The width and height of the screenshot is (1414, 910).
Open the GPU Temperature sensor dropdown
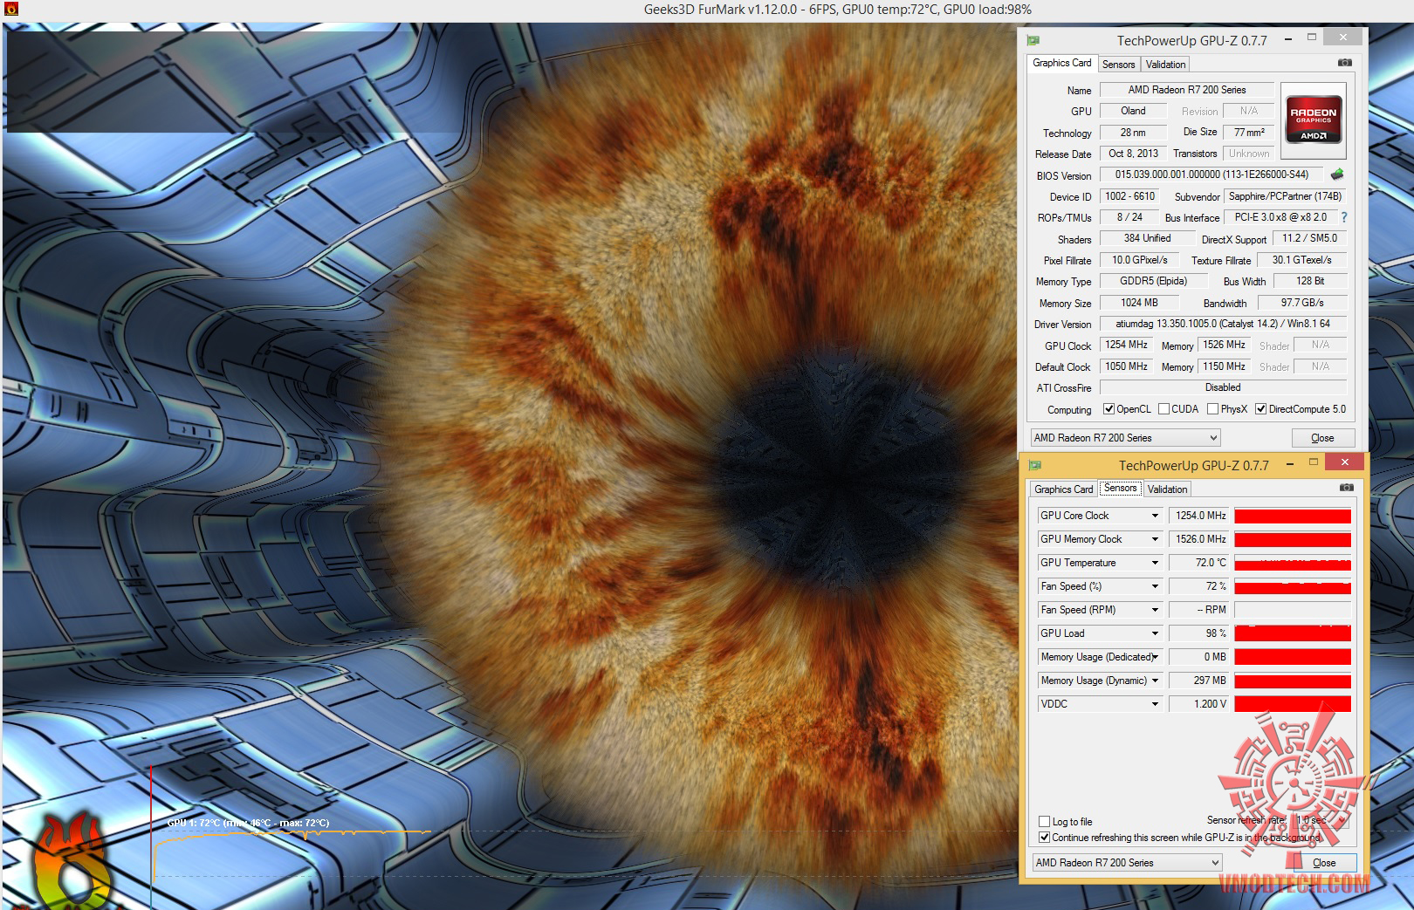point(1155,563)
